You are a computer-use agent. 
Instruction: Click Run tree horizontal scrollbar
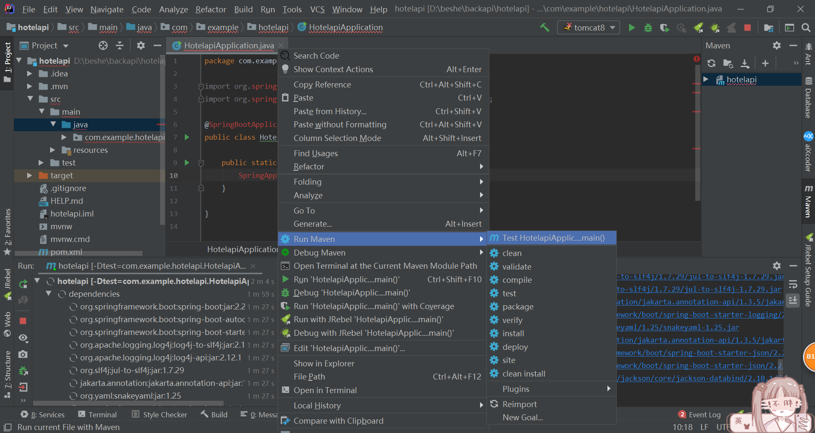pos(129,403)
